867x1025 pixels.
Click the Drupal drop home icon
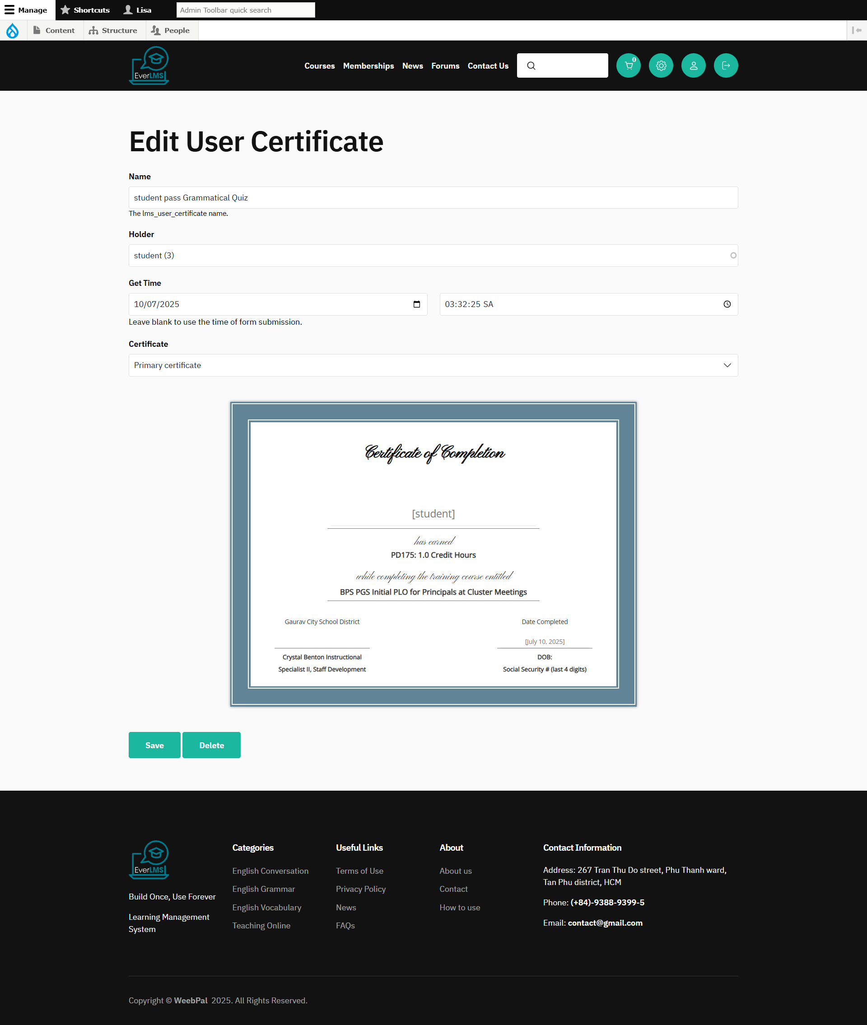click(x=13, y=30)
